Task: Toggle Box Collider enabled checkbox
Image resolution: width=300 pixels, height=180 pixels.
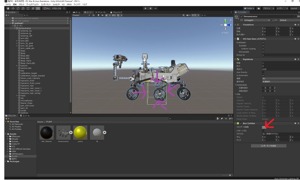Action: click(x=241, y=123)
